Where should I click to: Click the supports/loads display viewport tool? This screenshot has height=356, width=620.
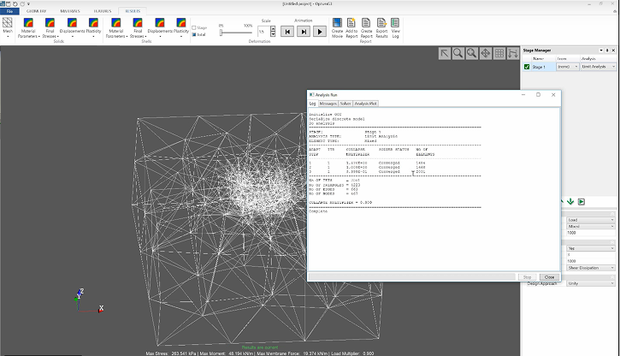tap(513, 53)
